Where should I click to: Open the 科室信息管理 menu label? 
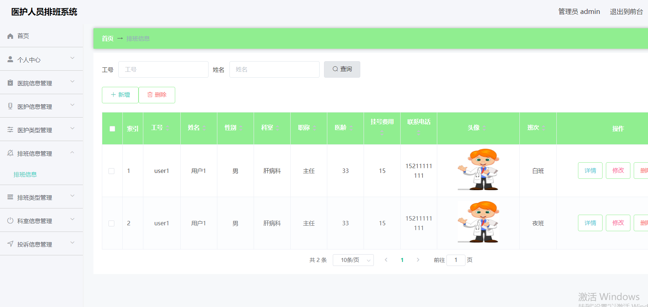point(35,221)
